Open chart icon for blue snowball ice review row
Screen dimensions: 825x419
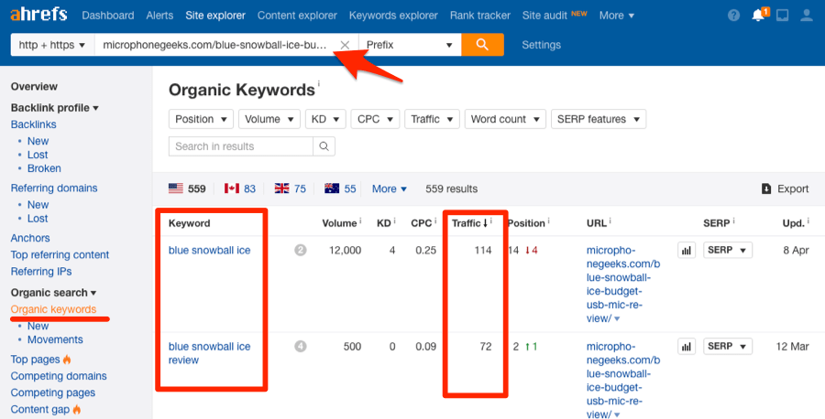pos(687,347)
